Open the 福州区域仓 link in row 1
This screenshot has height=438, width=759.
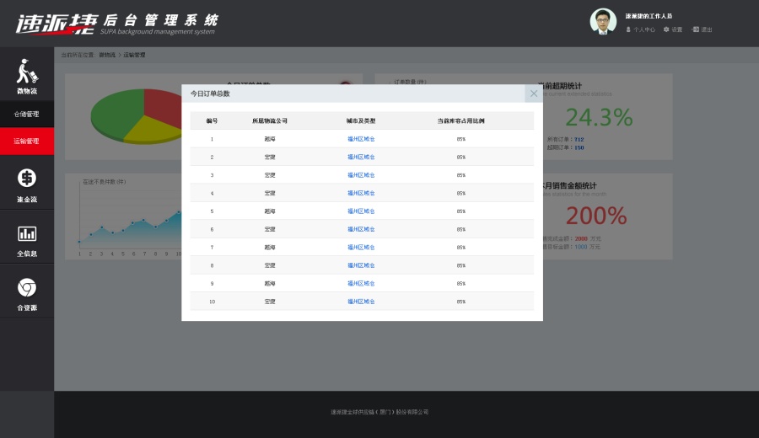point(361,139)
